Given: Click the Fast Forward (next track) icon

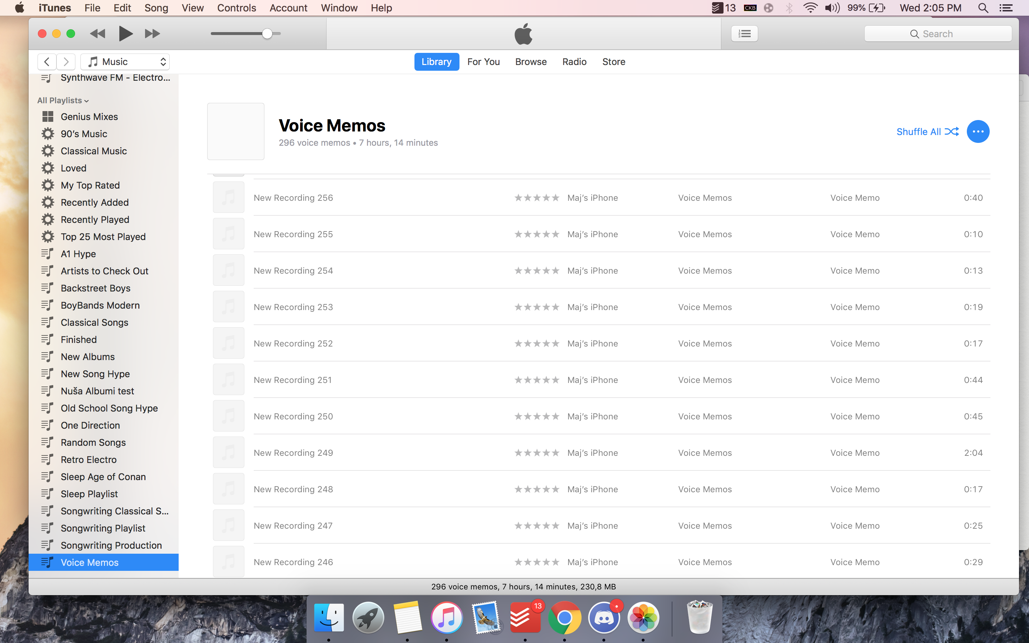Looking at the screenshot, I should (152, 34).
